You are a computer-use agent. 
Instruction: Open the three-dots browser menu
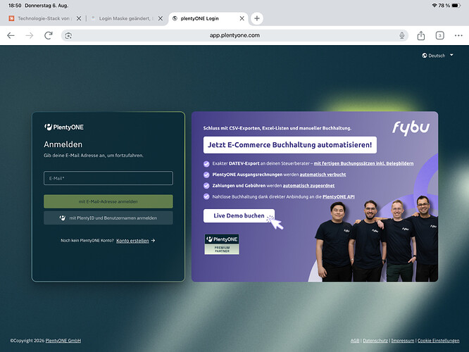pos(458,35)
